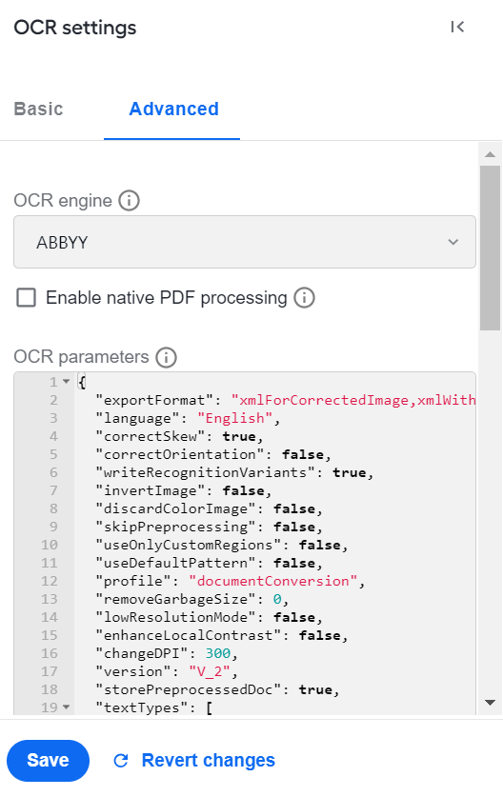Viewport: 503px width, 797px height.
Task: Show info about OCR parameters
Action: (167, 357)
